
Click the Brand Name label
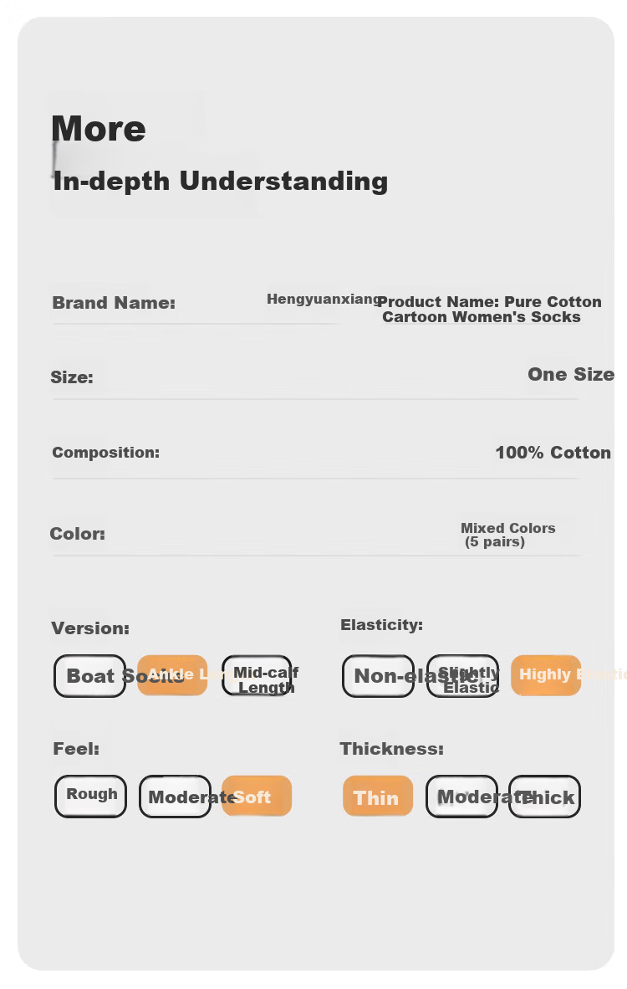pos(114,303)
